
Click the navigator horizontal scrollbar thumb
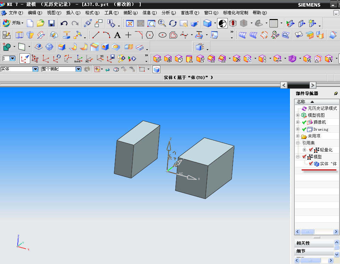point(307,231)
